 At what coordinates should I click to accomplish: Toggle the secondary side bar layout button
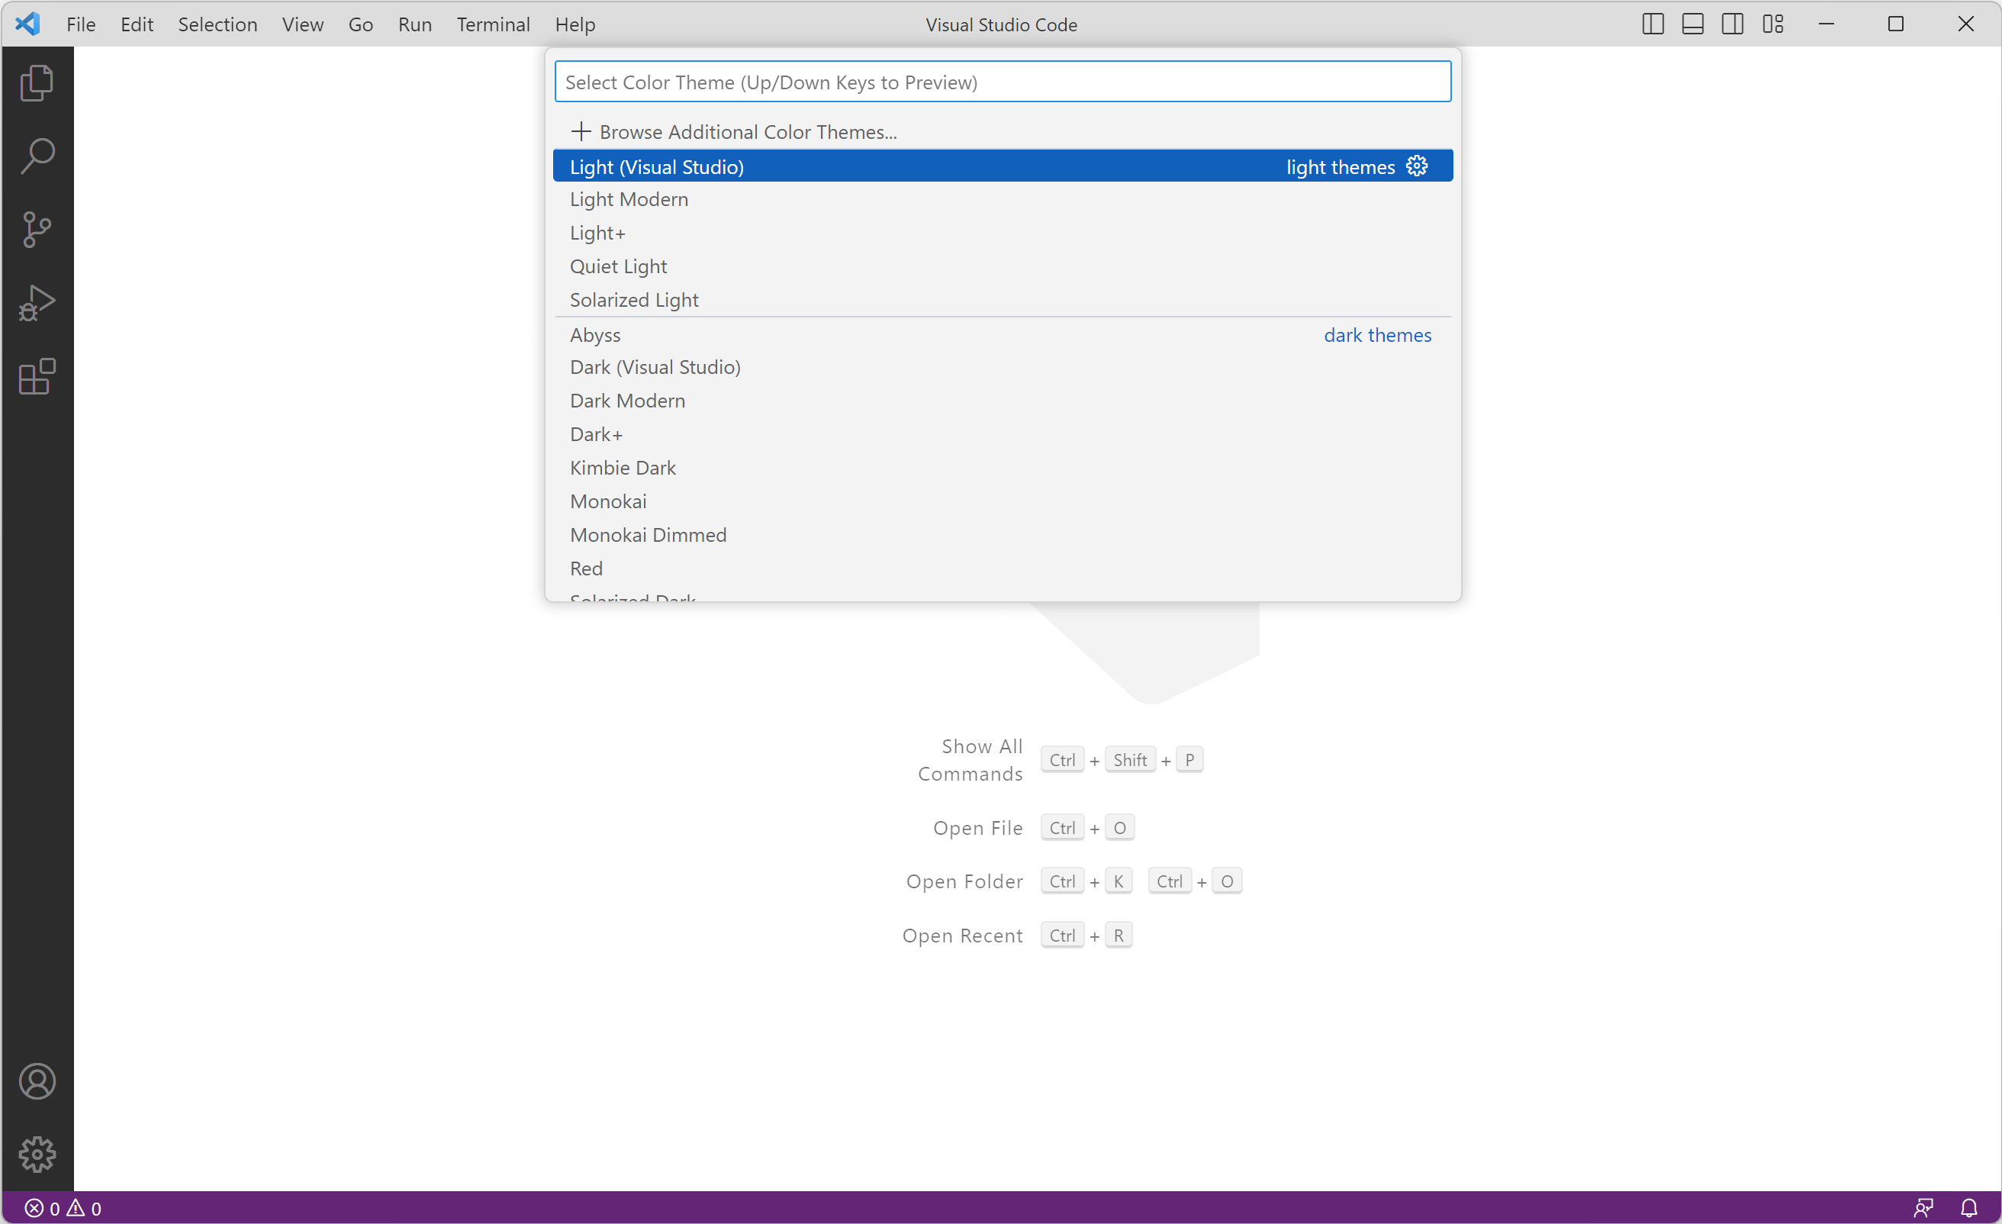pyautogui.click(x=1732, y=24)
